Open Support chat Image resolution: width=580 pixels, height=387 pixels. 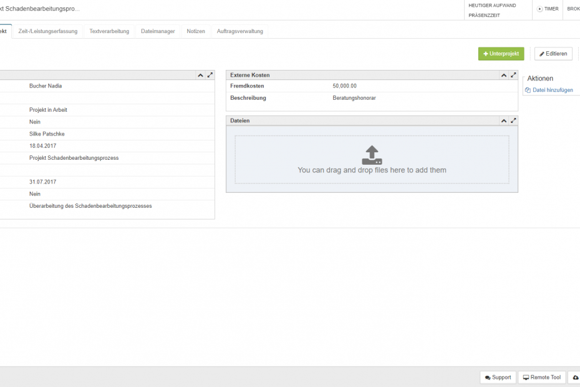click(x=498, y=378)
